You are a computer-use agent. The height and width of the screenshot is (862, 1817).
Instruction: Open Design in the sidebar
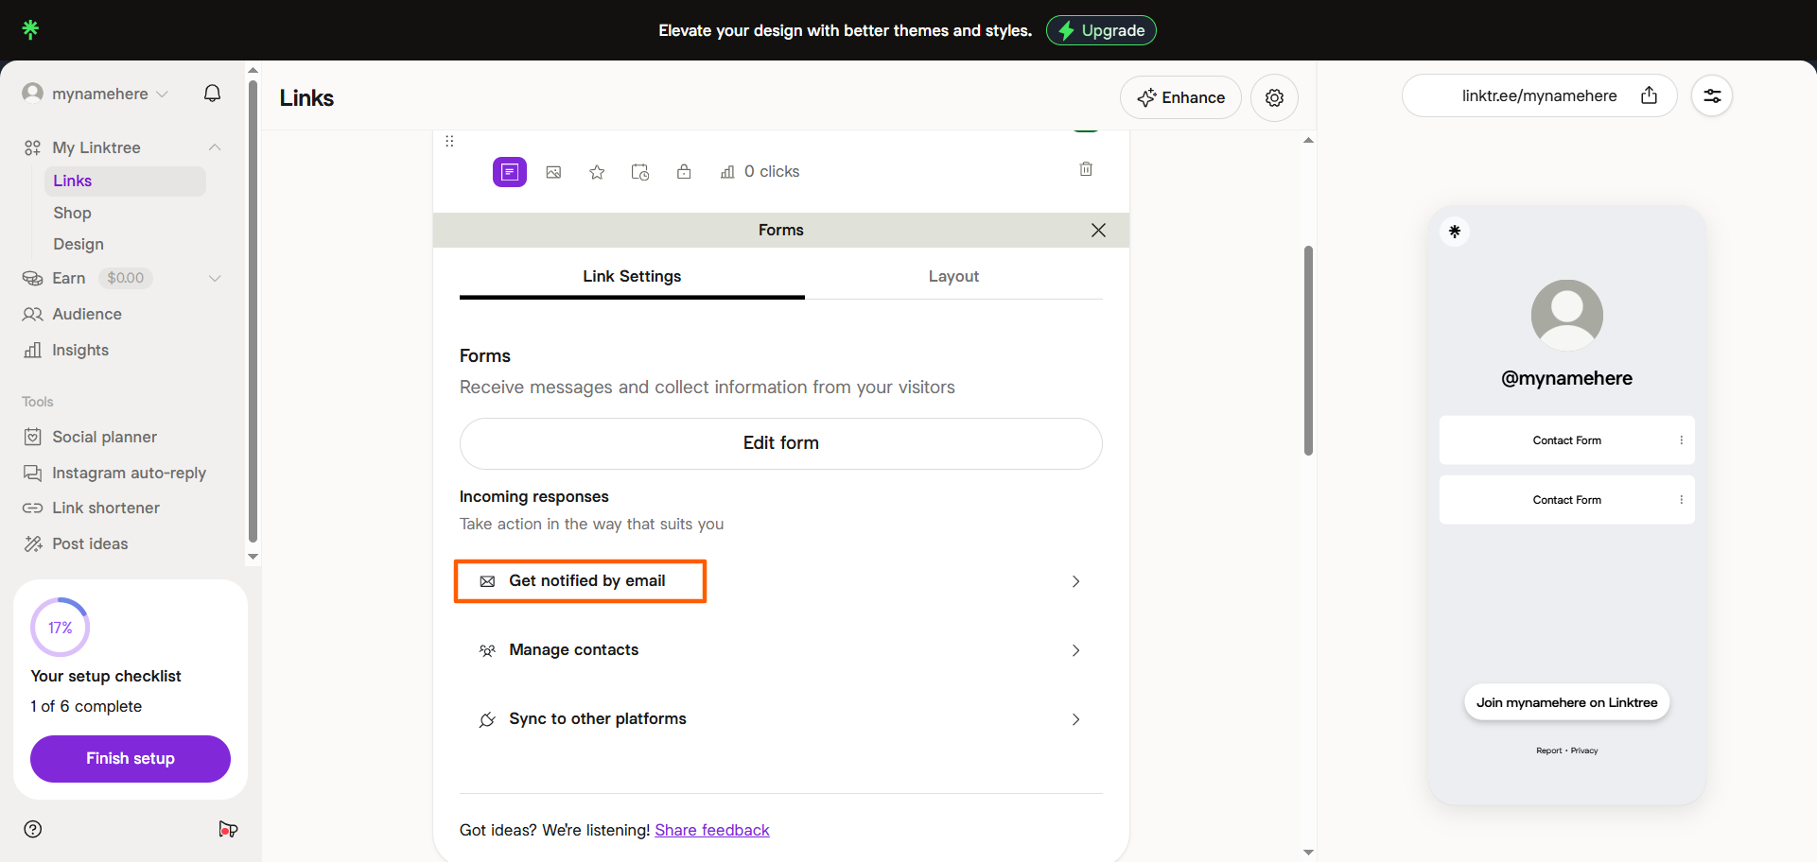tap(79, 244)
